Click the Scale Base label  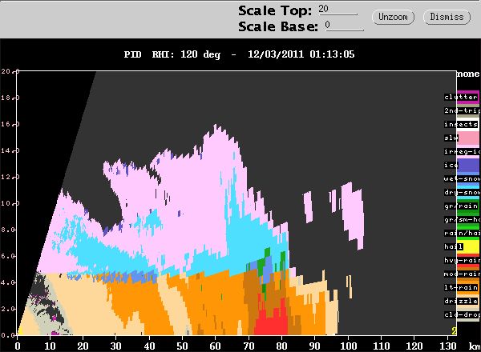click(x=278, y=26)
